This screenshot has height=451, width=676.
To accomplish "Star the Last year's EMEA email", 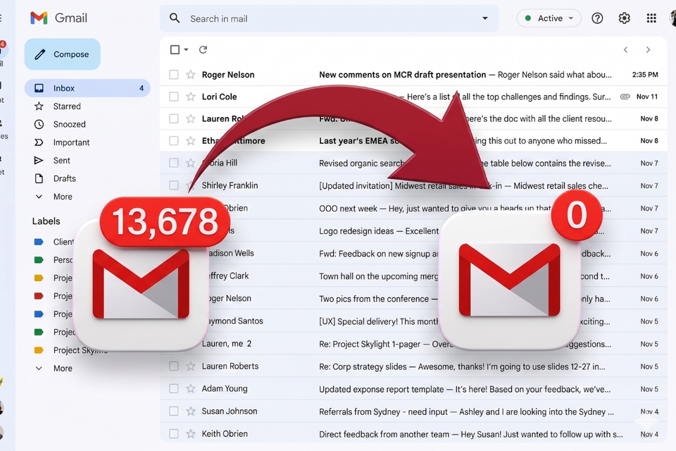I will [x=191, y=141].
